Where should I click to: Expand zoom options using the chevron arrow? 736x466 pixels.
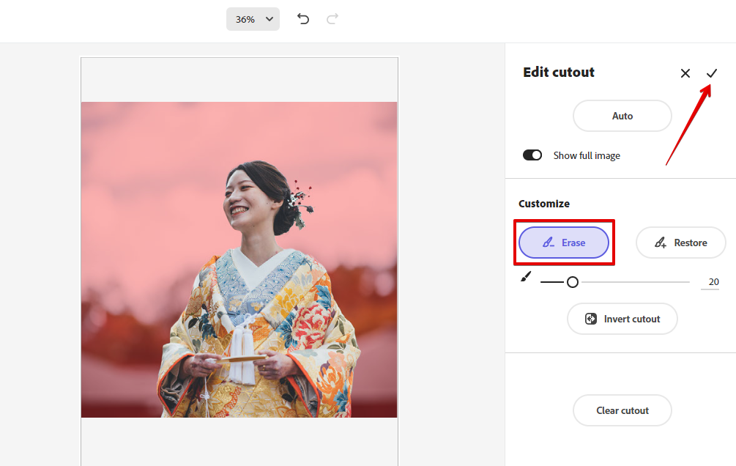269,19
